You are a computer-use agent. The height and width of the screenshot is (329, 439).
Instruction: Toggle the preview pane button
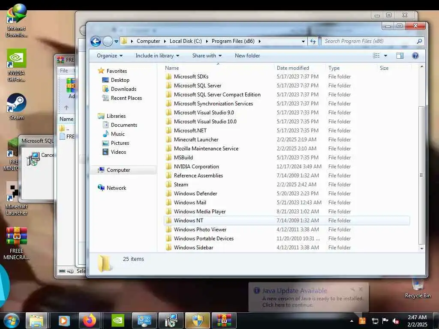[400, 56]
